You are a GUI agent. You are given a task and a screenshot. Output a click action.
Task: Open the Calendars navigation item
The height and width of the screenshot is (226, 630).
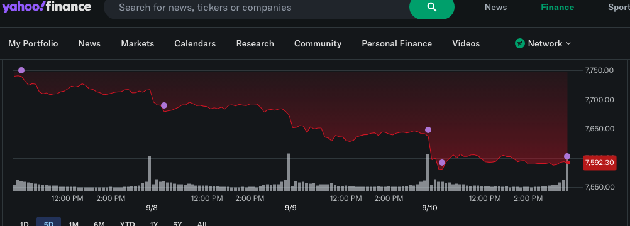(x=195, y=43)
